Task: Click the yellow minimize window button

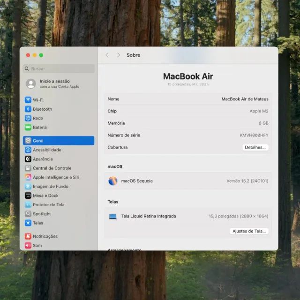Action: coord(35,55)
